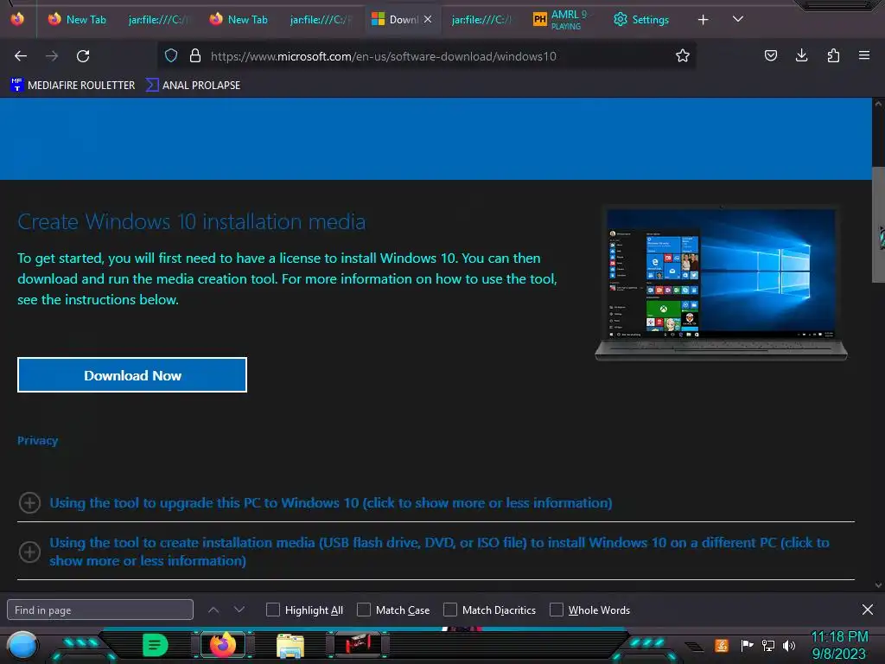Reload the current page
This screenshot has height=664, width=885.
(x=83, y=56)
